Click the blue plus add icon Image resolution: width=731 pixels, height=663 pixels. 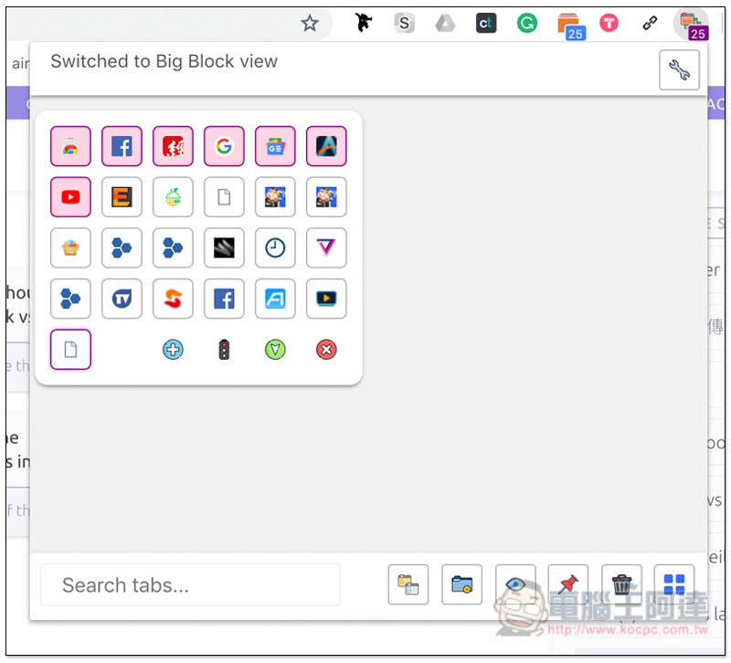point(173,350)
